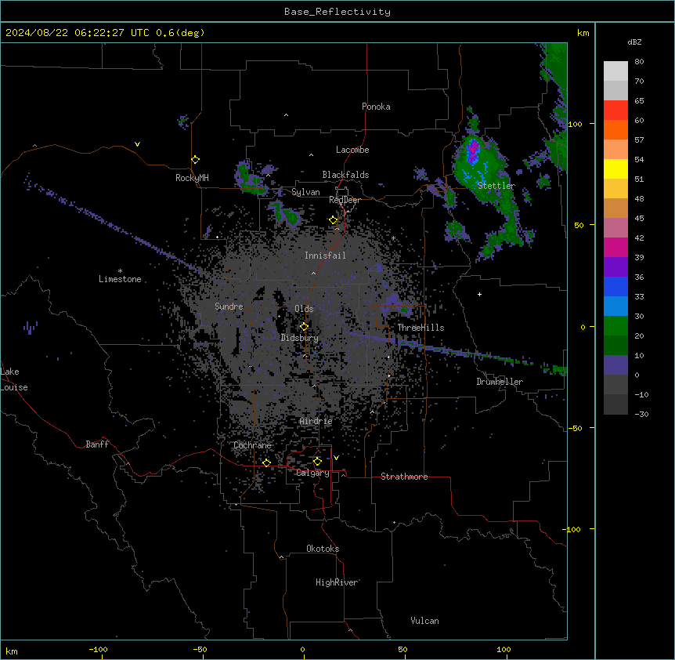Click the Sylvan label
This screenshot has height=660, width=675.
305,192
